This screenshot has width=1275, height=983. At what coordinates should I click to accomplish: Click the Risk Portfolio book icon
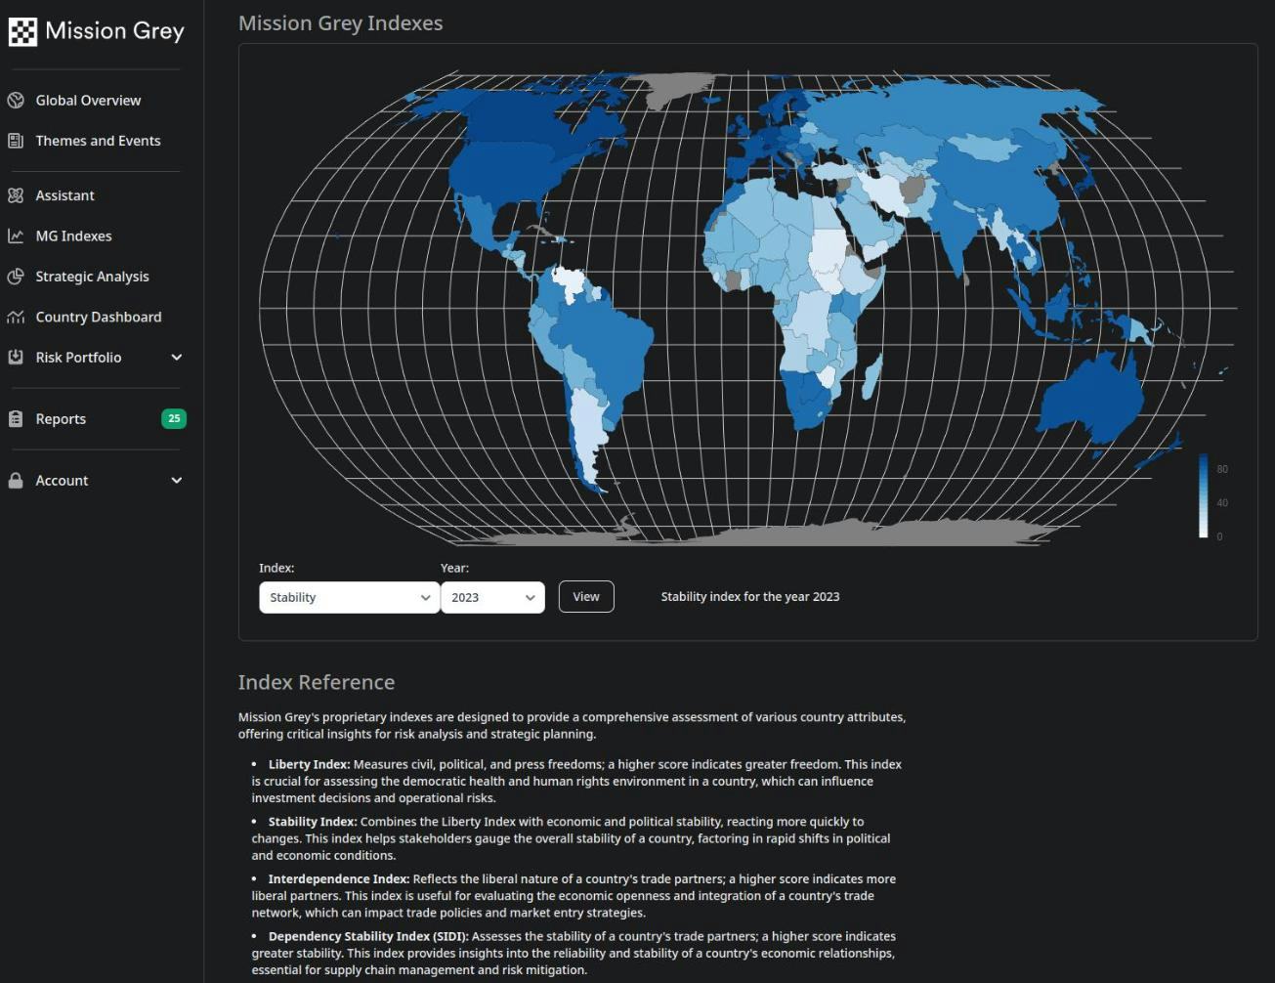tap(14, 357)
